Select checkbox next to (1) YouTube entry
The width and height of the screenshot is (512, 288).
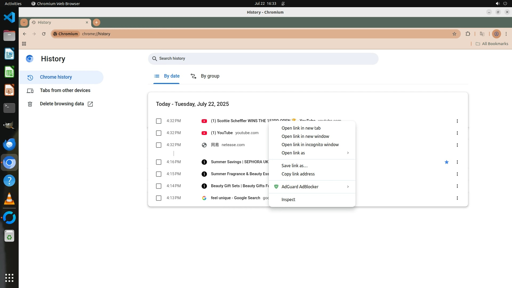(x=159, y=133)
